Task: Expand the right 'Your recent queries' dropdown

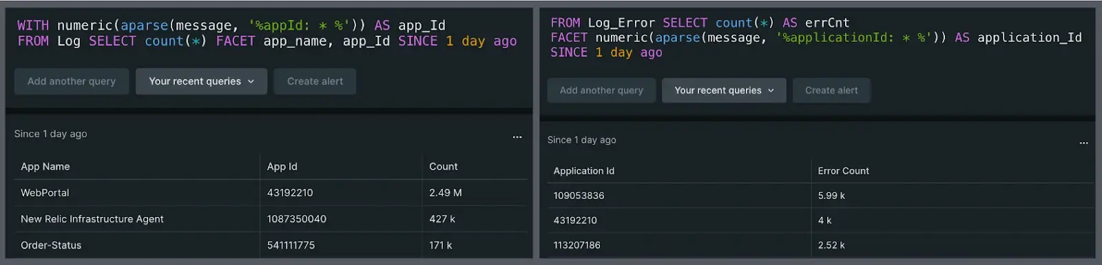Action: [x=724, y=90]
